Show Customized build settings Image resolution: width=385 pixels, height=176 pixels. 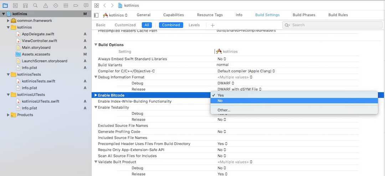click(125, 25)
